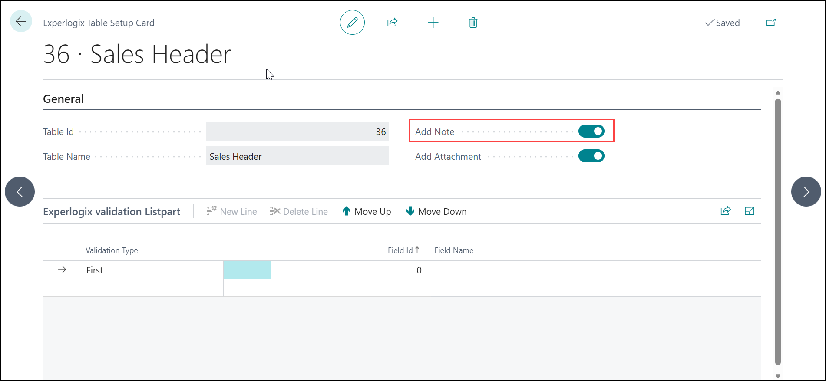Open the share icon in the header
Image resolution: width=826 pixels, height=381 pixels.
(392, 23)
